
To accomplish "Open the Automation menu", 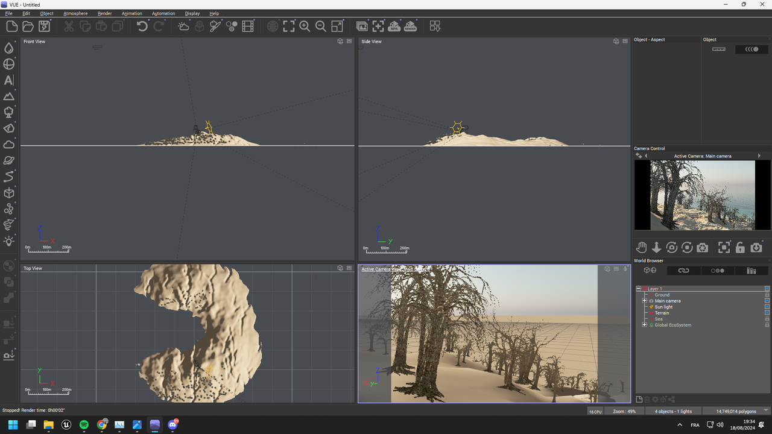I will click(163, 13).
